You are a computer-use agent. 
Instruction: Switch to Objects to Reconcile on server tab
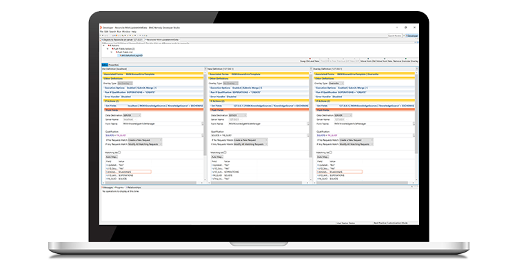122,39
